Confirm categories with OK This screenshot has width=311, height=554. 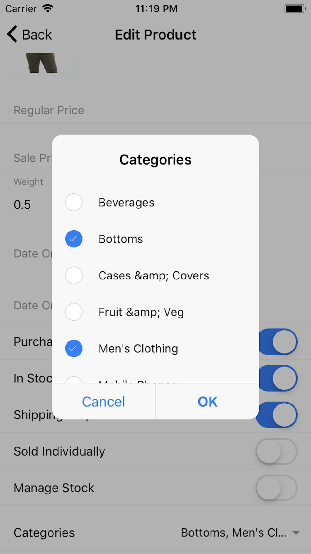tap(207, 401)
